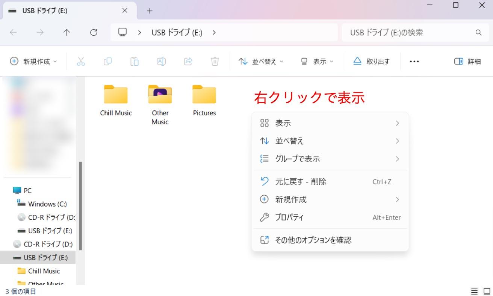Open the 表示 view dropdown in toolbar

[x=318, y=61]
